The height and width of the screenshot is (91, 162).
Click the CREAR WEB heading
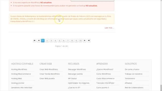(x=46, y=64)
